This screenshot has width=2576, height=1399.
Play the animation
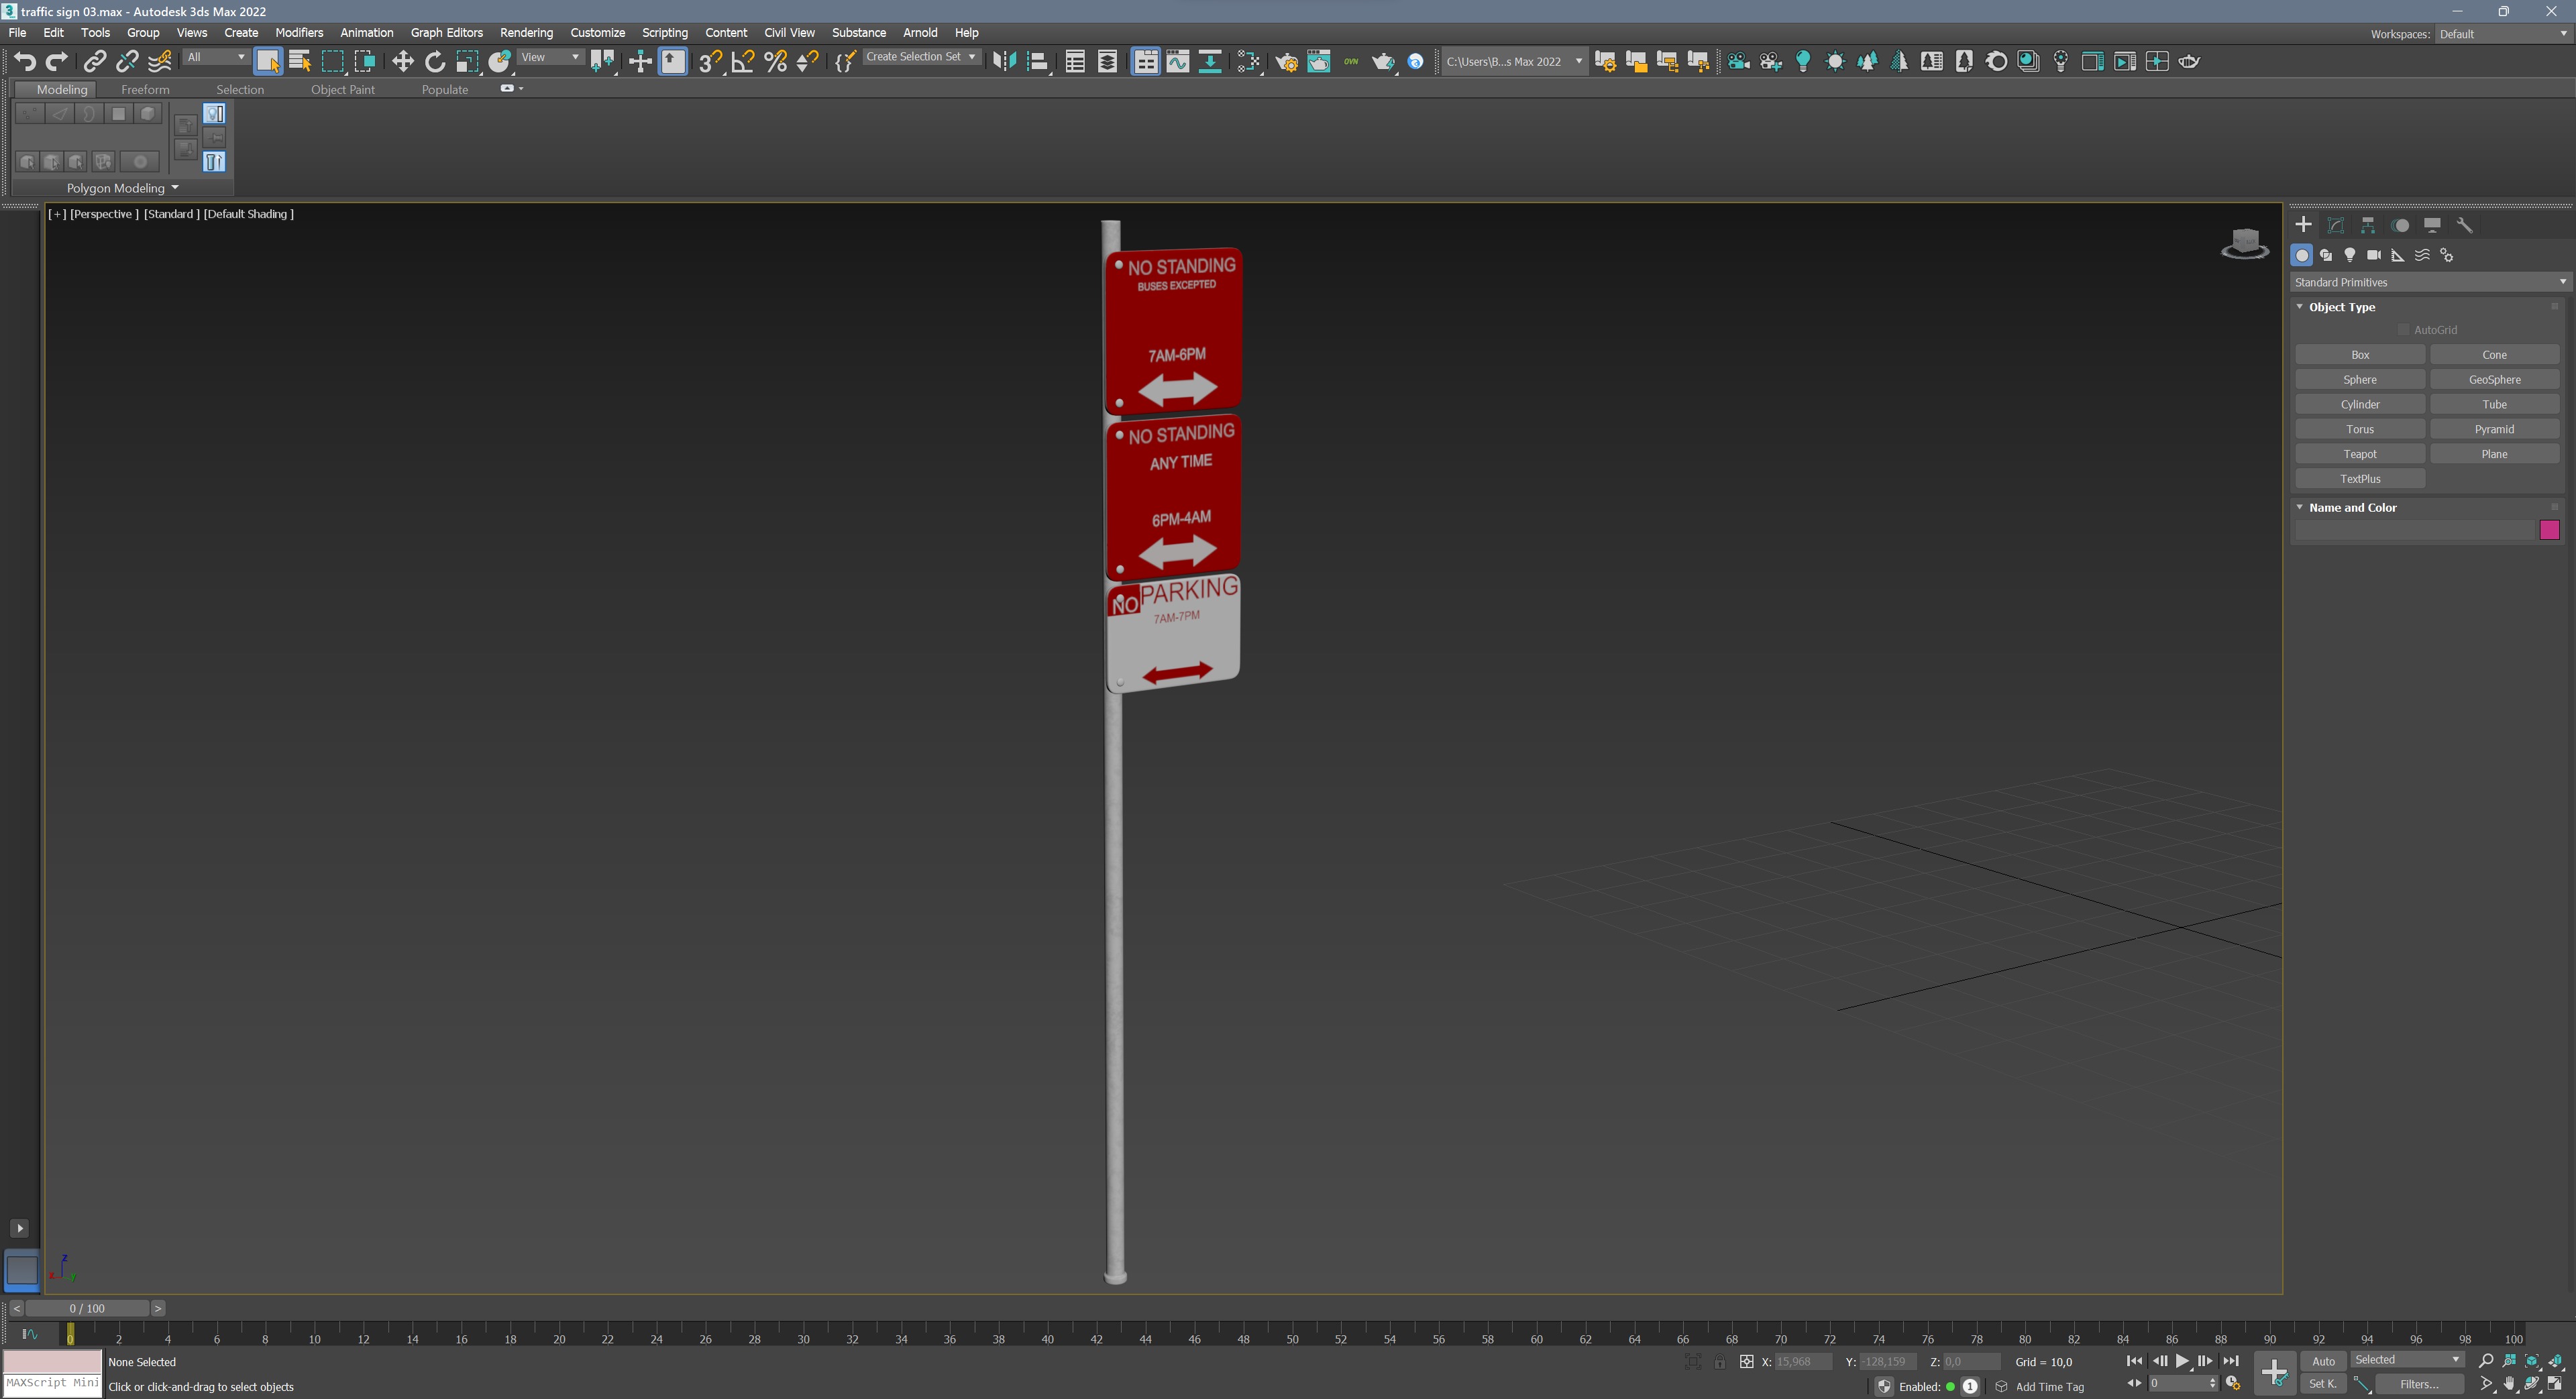click(x=2182, y=1361)
